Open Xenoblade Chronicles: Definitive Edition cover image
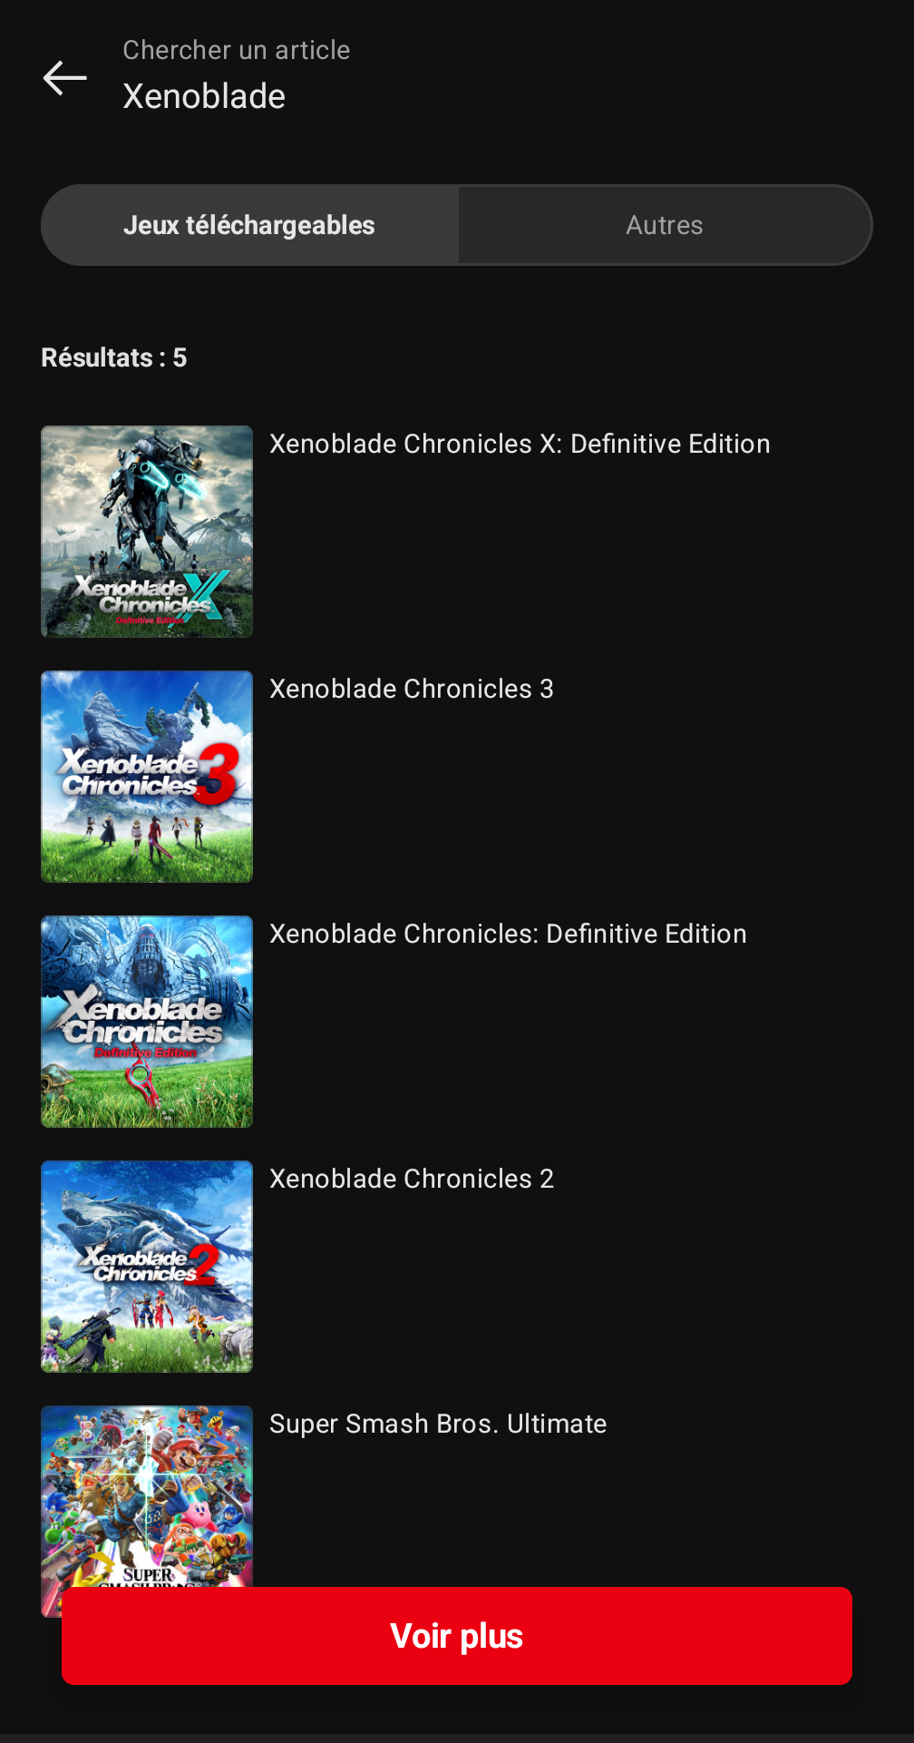914x1743 pixels. coord(147,1022)
